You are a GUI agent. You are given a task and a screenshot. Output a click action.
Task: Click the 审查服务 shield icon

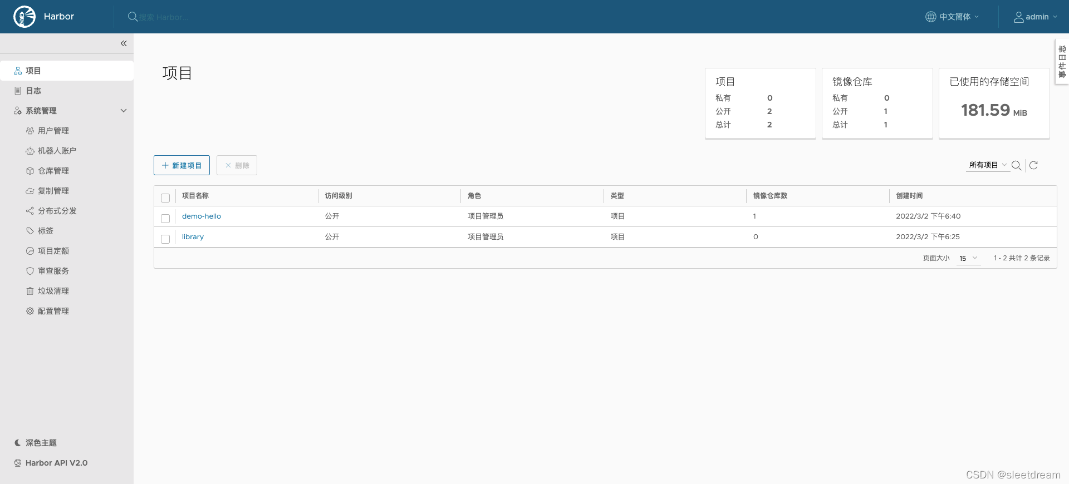tap(30, 271)
